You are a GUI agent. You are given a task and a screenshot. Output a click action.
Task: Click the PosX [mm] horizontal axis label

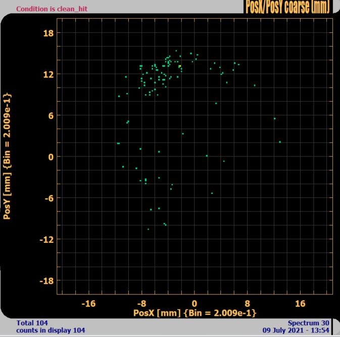tap(195, 313)
